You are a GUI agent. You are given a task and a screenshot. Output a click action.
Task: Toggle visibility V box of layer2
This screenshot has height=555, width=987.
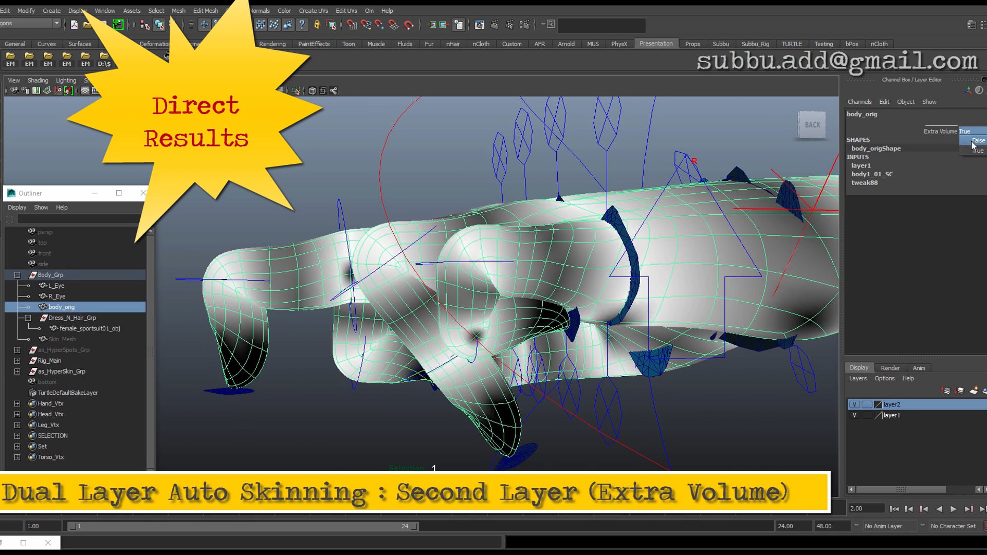[x=854, y=404]
